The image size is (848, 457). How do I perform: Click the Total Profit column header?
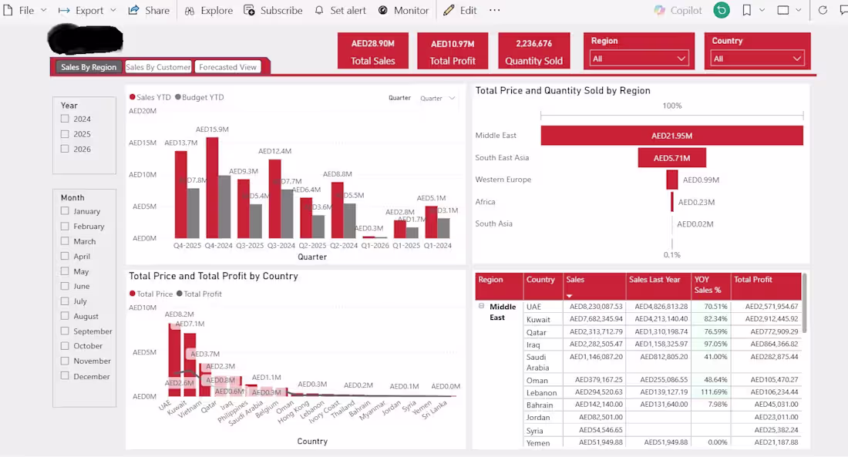coord(766,285)
